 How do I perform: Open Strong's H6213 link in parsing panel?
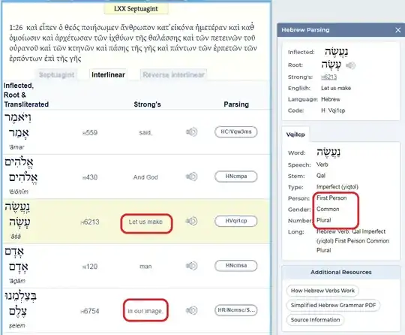328,77
